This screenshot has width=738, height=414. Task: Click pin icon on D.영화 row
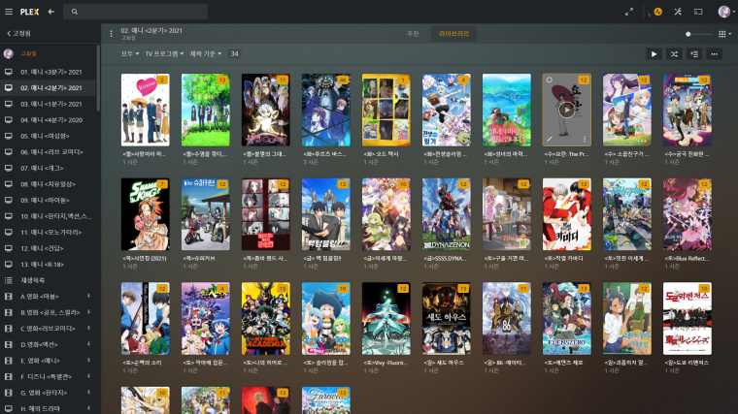(88, 344)
